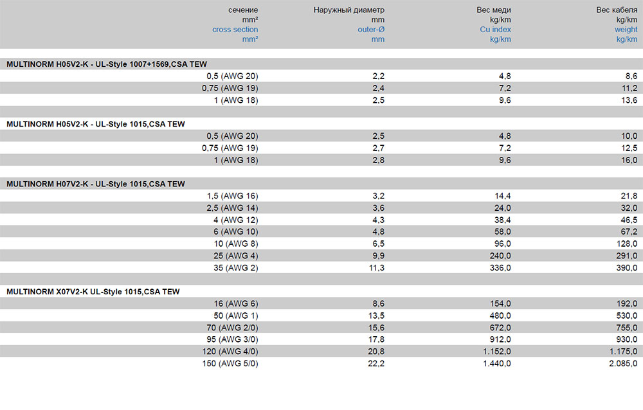Click the cable weight value '12,5'
Image resolution: width=643 pixels, height=410 pixels.
coord(629,148)
